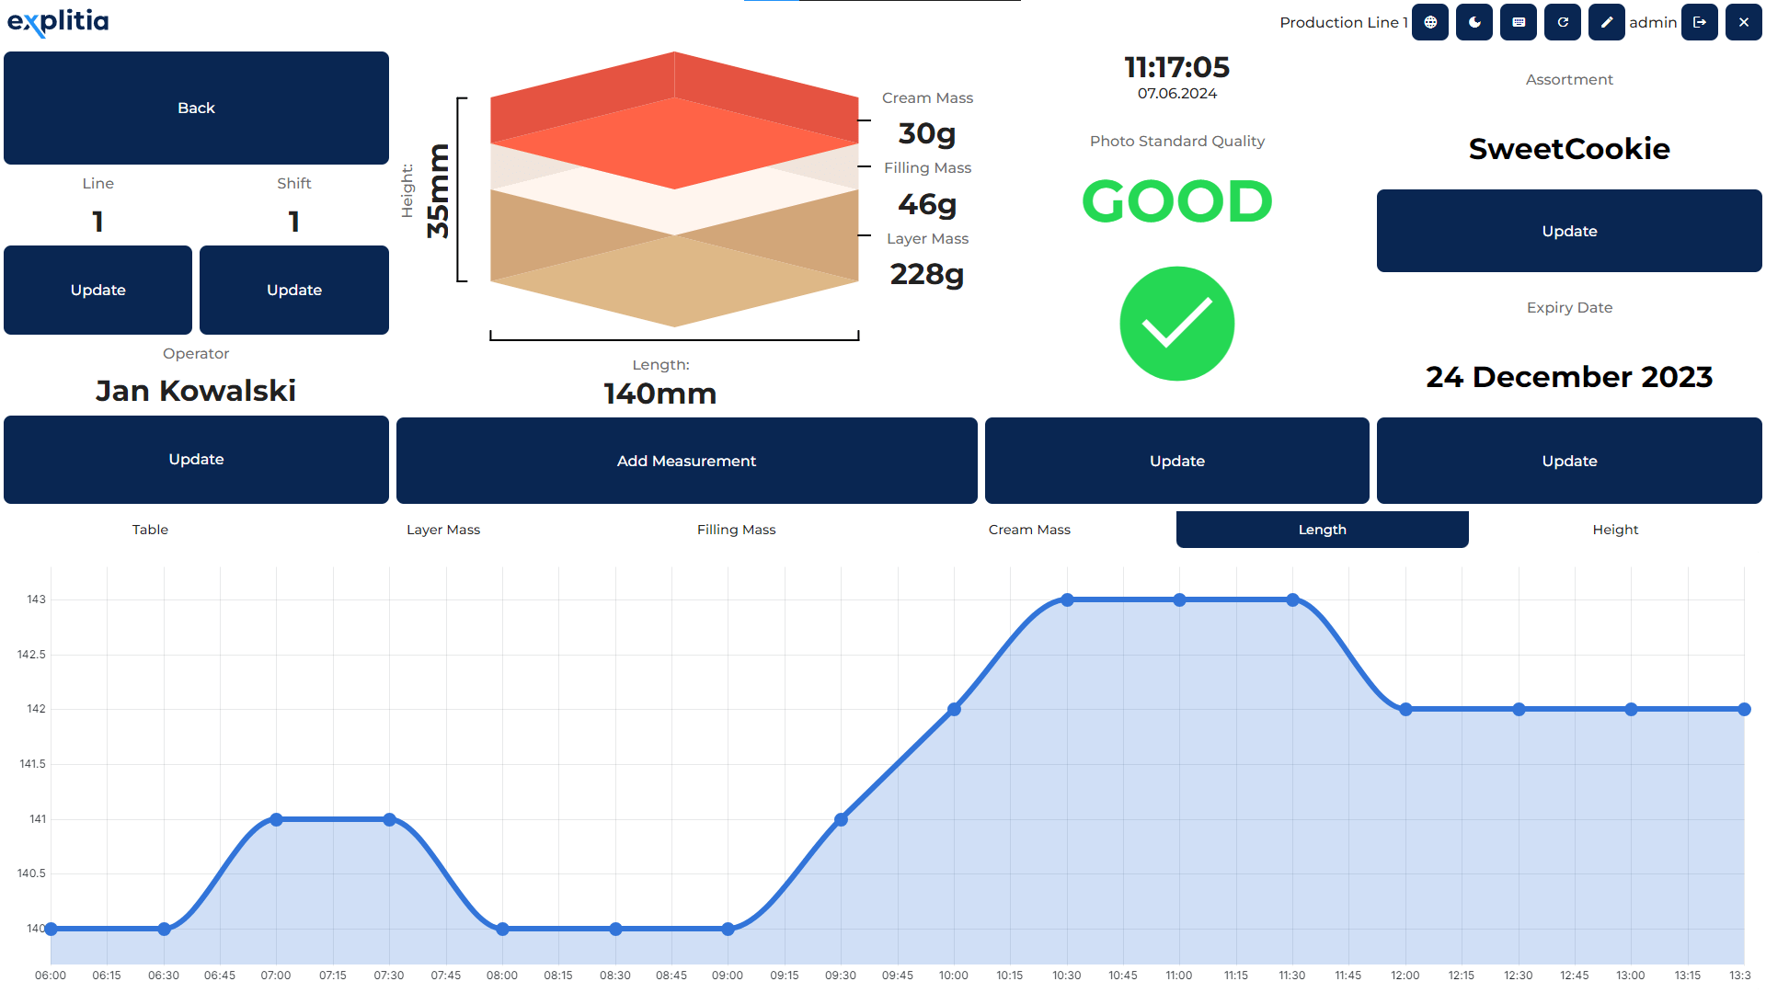
Task: Update the Shift value
Action: click(x=294, y=290)
